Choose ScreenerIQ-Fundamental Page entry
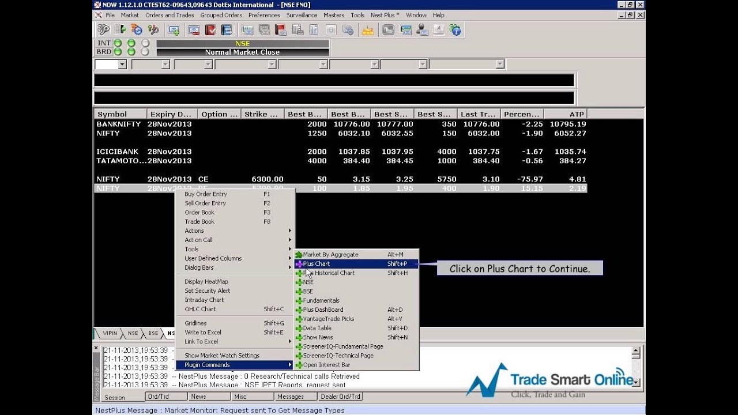Screen dimensions: 738x415 (356, 347)
